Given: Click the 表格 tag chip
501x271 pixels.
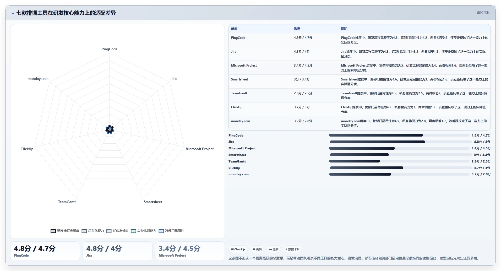Looking at the screenshot, I should tap(257, 249).
